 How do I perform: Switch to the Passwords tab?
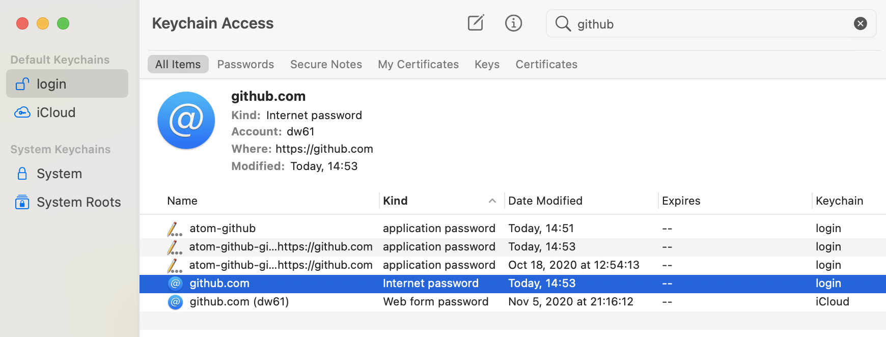coord(245,64)
